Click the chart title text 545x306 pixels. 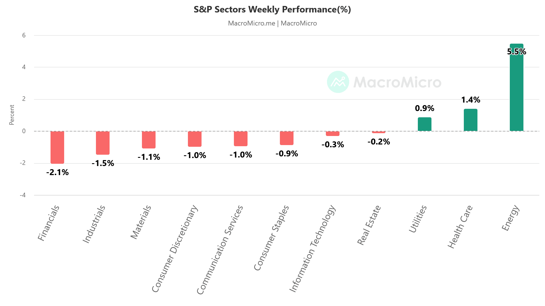(x=272, y=10)
